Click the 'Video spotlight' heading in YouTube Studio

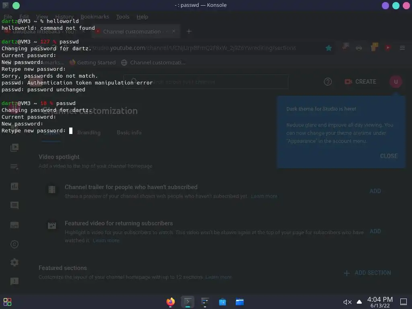59,157
